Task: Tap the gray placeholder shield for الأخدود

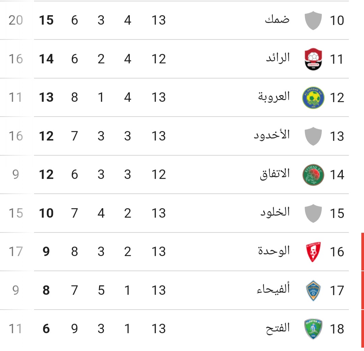Action: tap(313, 136)
